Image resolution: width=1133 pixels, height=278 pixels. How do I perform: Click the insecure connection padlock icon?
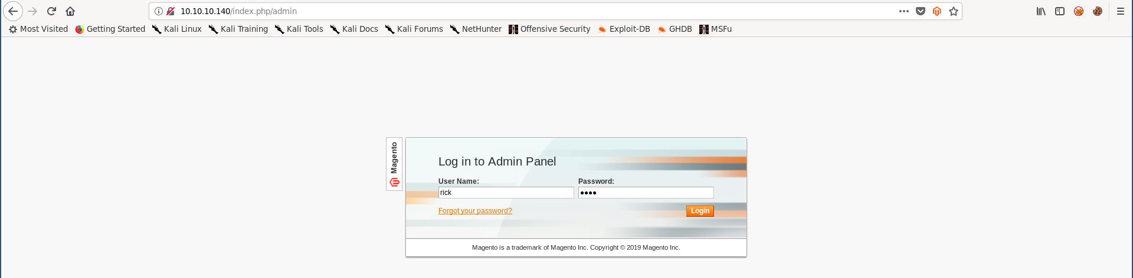click(171, 11)
